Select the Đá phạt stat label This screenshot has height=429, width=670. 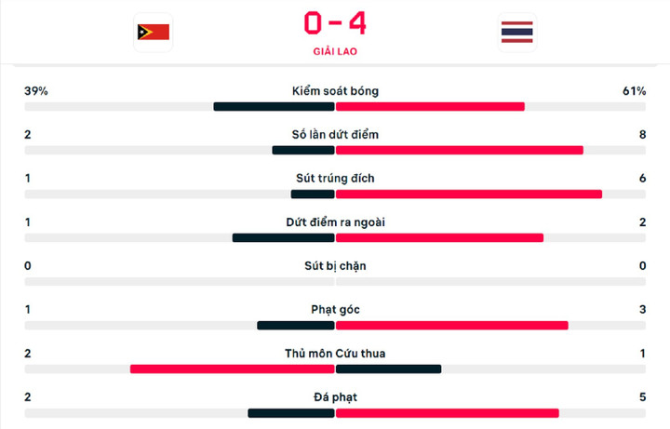click(334, 397)
